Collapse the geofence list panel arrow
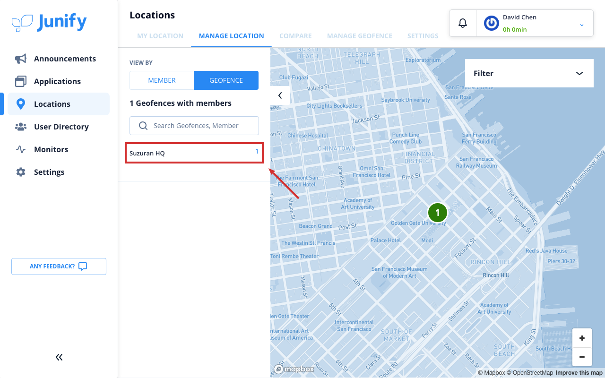 280,95
